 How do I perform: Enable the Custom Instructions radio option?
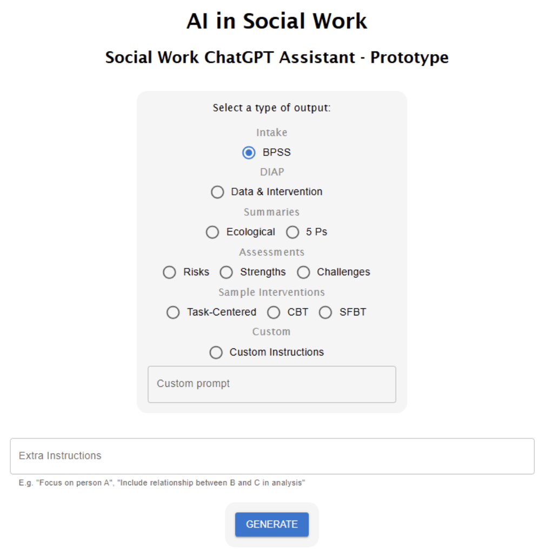pyautogui.click(x=216, y=352)
